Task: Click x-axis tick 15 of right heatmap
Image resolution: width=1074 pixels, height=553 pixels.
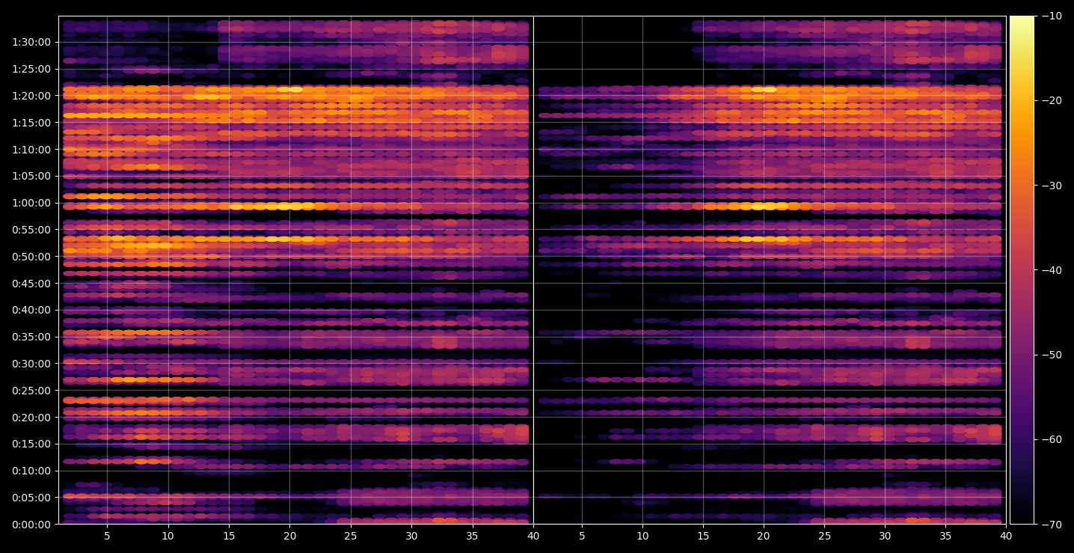Action: tap(703, 536)
